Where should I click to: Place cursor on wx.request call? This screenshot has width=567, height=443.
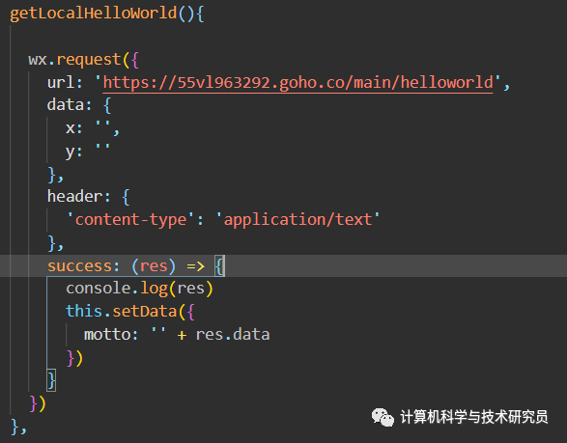(x=74, y=59)
